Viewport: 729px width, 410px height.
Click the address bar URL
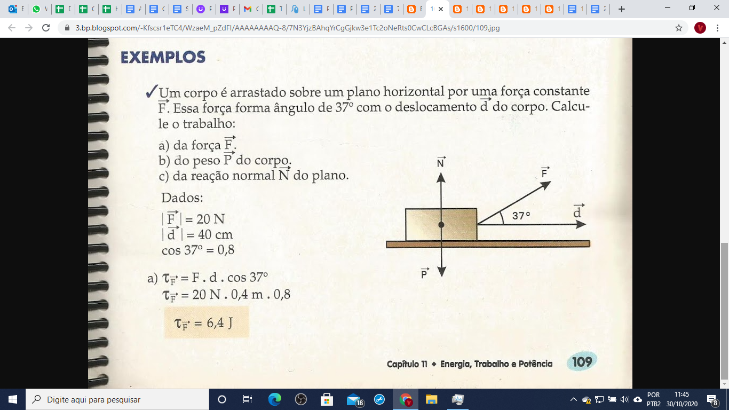tap(288, 28)
